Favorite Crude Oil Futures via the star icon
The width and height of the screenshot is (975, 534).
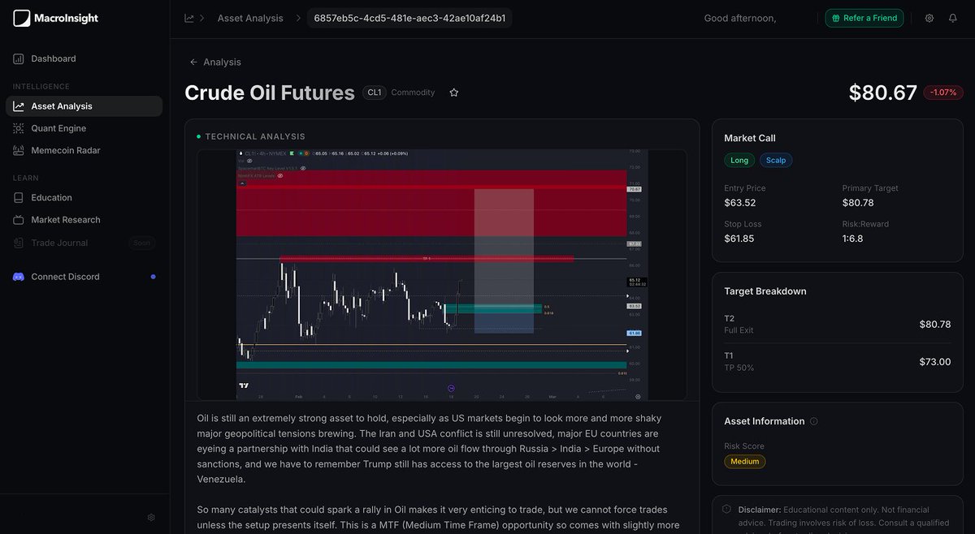[x=453, y=92]
